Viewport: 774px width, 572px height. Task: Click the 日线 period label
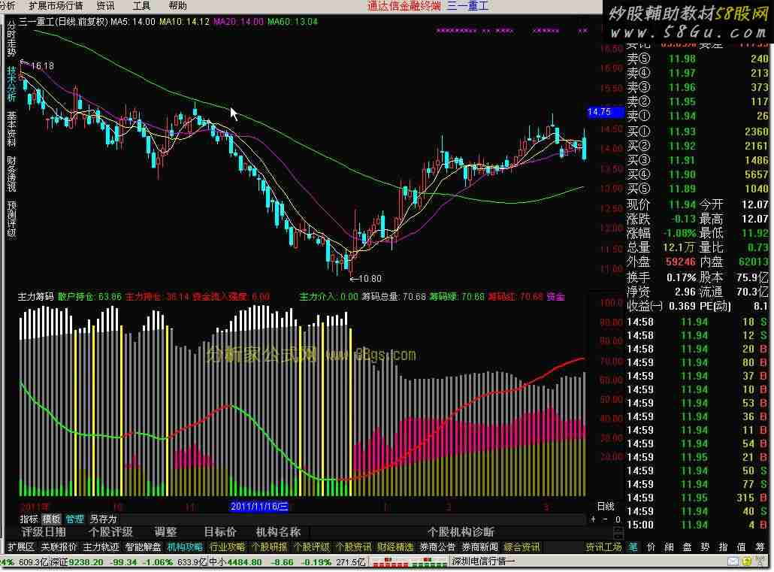coord(606,507)
